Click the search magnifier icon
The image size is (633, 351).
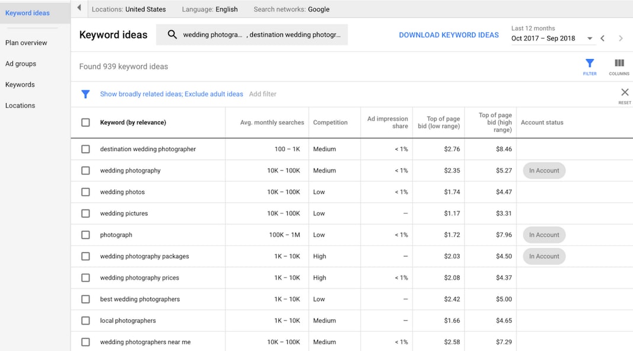tap(172, 35)
